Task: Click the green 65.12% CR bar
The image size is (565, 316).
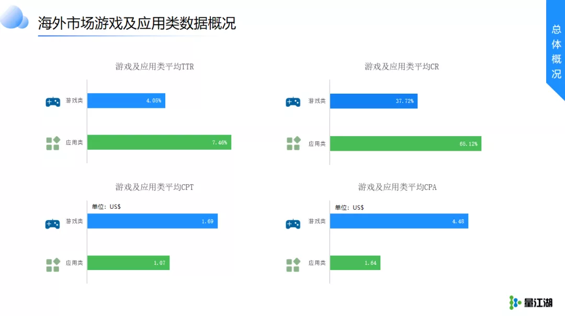Action: click(406, 143)
